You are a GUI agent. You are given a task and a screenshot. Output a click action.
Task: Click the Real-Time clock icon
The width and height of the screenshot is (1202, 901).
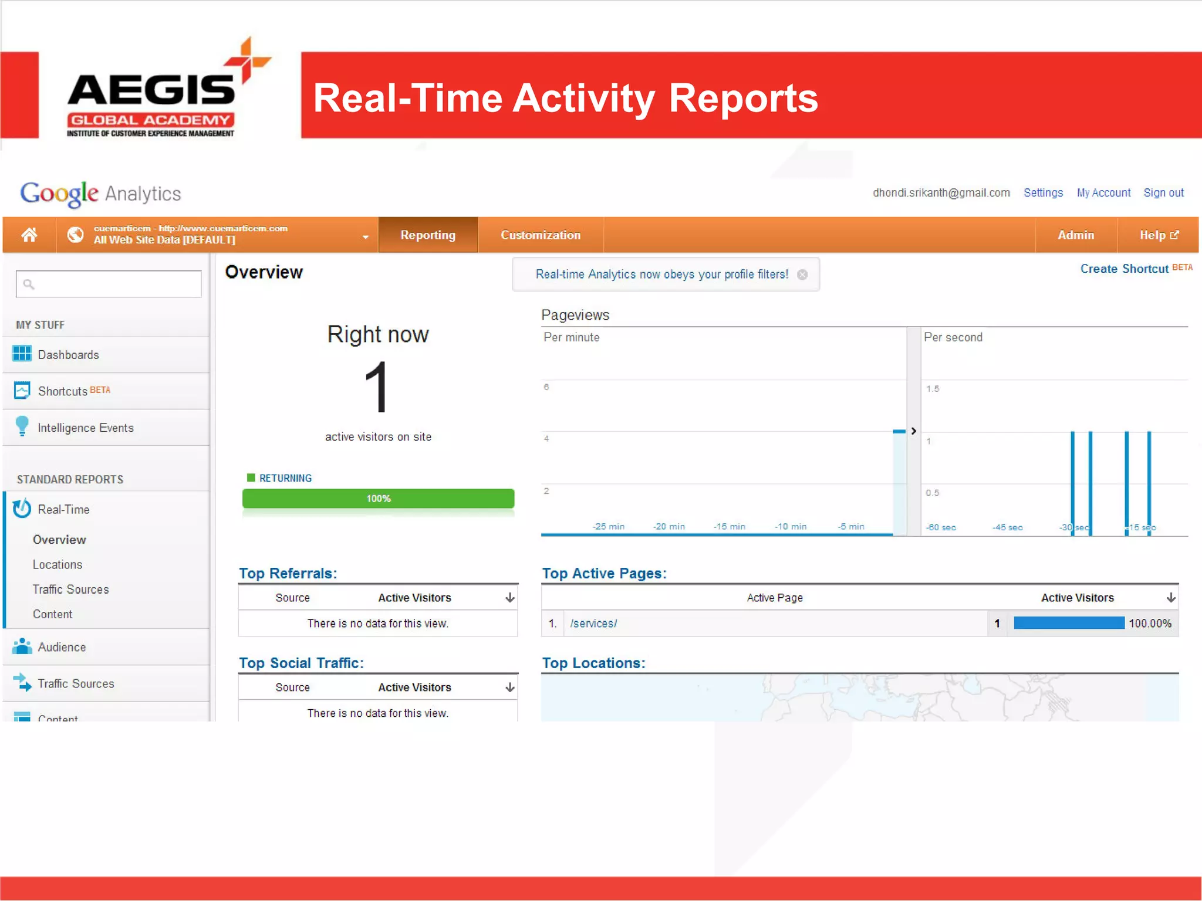(x=22, y=509)
